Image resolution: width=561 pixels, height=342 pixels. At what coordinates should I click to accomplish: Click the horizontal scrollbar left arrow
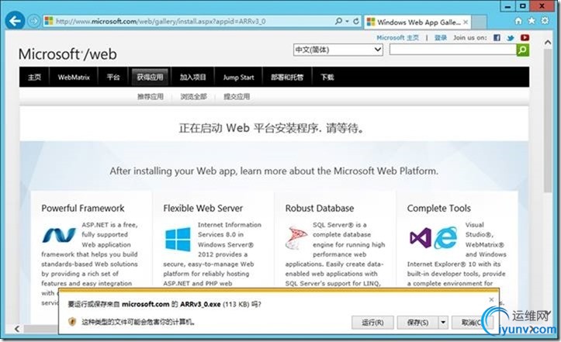17,328
